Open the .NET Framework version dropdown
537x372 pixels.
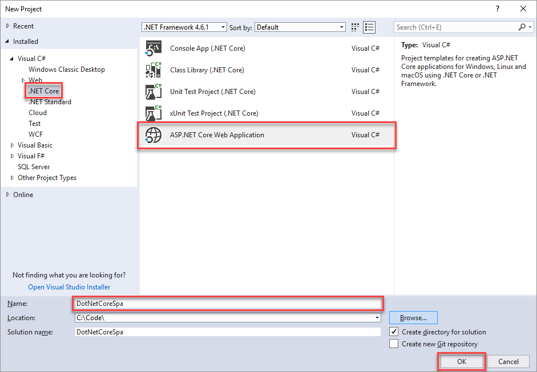click(223, 27)
